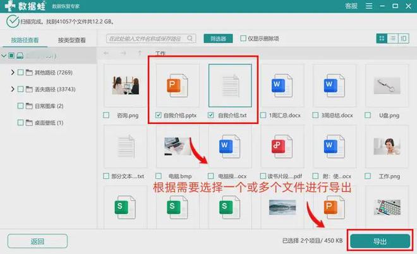Check the 附：使...ocx checkbox

coord(315,176)
